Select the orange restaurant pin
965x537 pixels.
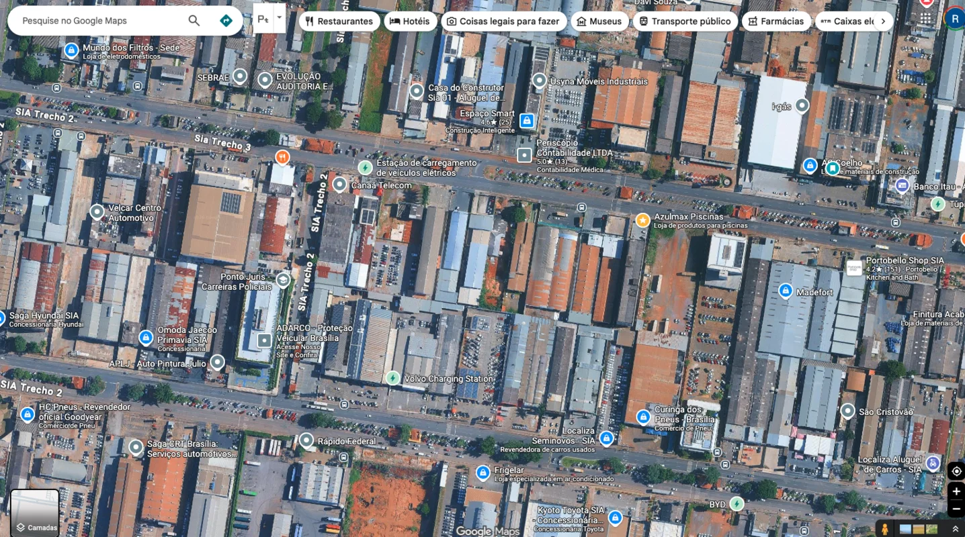point(282,158)
